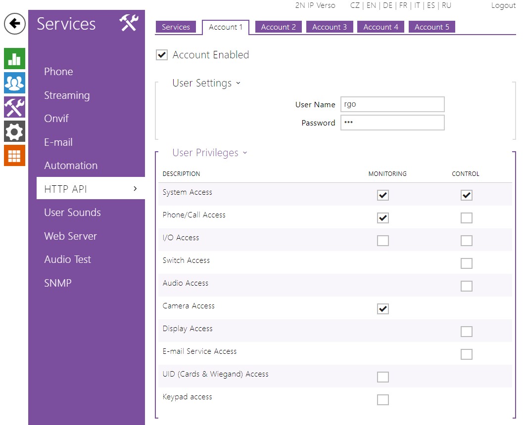Open the Services tab

(x=176, y=27)
